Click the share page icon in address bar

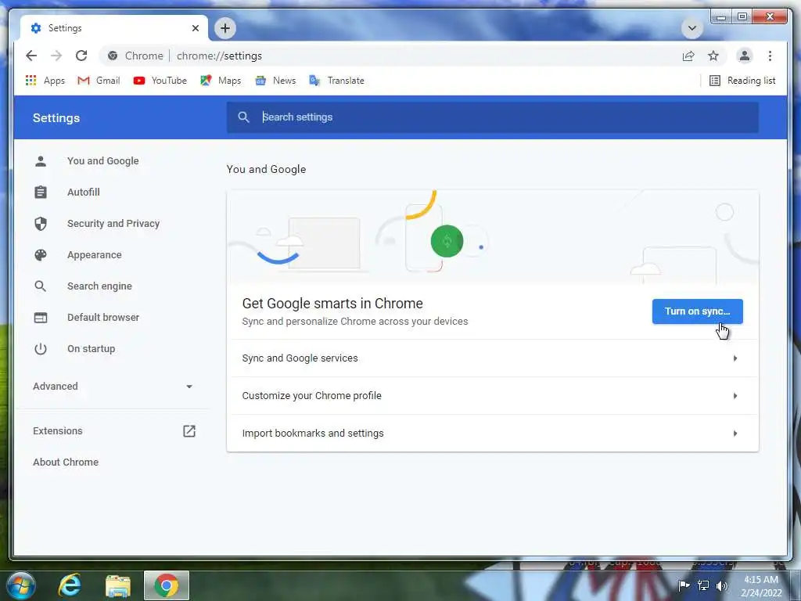(688, 56)
